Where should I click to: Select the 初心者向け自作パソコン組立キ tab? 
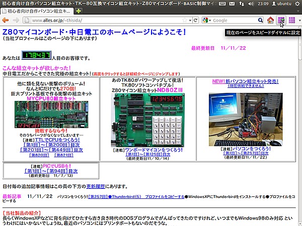(x=37, y=11)
